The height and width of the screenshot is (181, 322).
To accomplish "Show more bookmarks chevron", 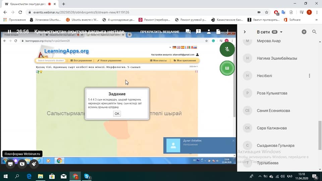I will coord(316,20).
